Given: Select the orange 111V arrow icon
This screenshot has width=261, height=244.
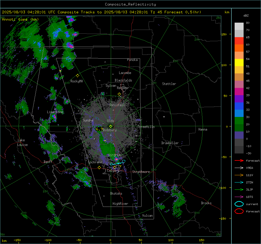Looking at the screenshot, I should (x=239, y=175).
